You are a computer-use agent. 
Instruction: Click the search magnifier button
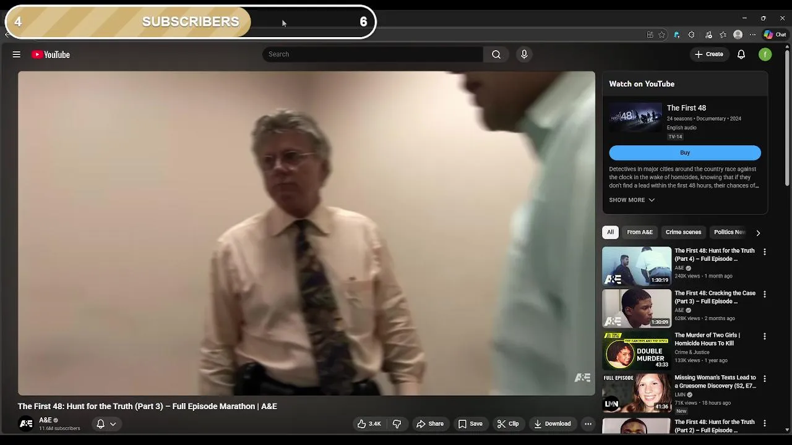[x=496, y=54]
